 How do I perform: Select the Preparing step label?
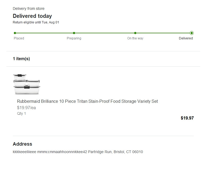(x=74, y=38)
